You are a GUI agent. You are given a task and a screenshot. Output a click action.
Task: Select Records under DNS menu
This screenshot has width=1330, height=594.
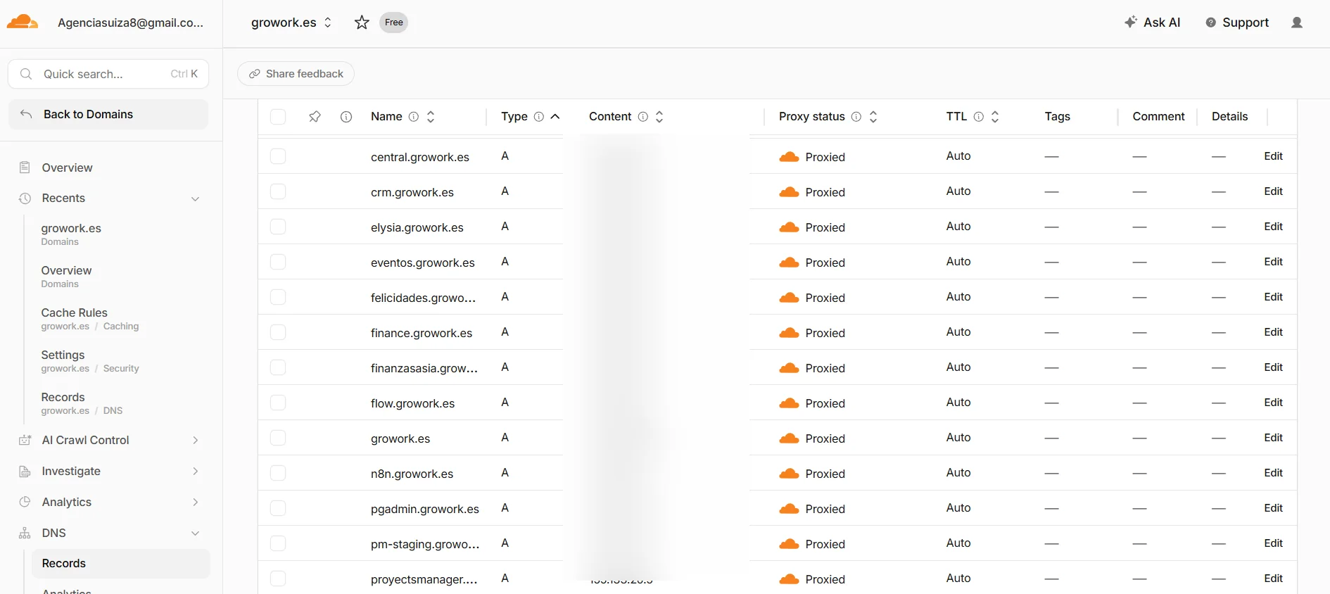[120, 564]
